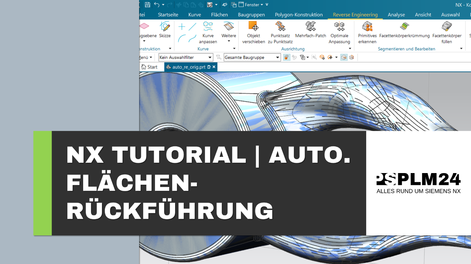The height and width of the screenshot is (264, 471).
Task: Click the Punktsatz zu Punktsatz tool
Action: pos(280,33)
